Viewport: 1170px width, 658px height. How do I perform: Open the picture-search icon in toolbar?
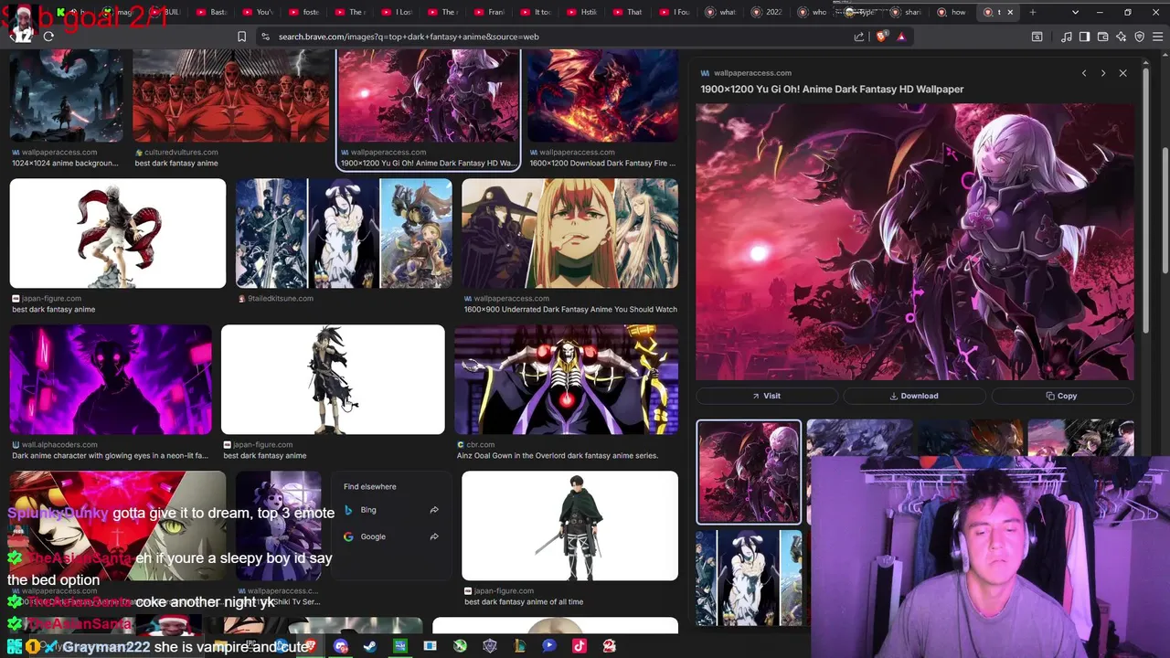[x=1037, y=37]
